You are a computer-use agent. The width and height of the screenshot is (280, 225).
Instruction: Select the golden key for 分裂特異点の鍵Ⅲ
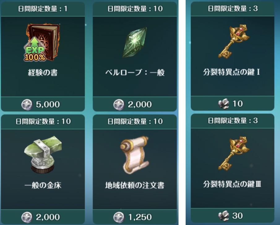(x=234, y=154)
